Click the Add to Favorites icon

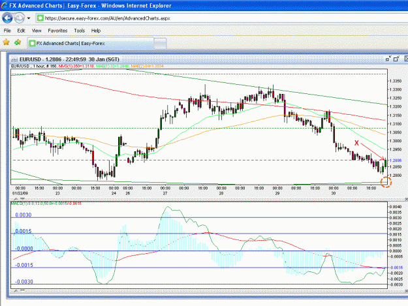point(18,42)
